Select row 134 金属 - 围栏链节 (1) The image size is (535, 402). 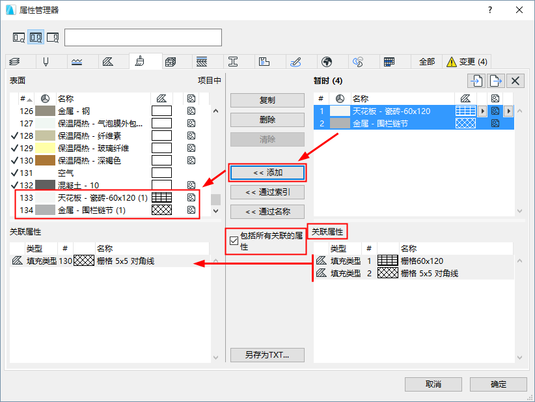[109, 210]
